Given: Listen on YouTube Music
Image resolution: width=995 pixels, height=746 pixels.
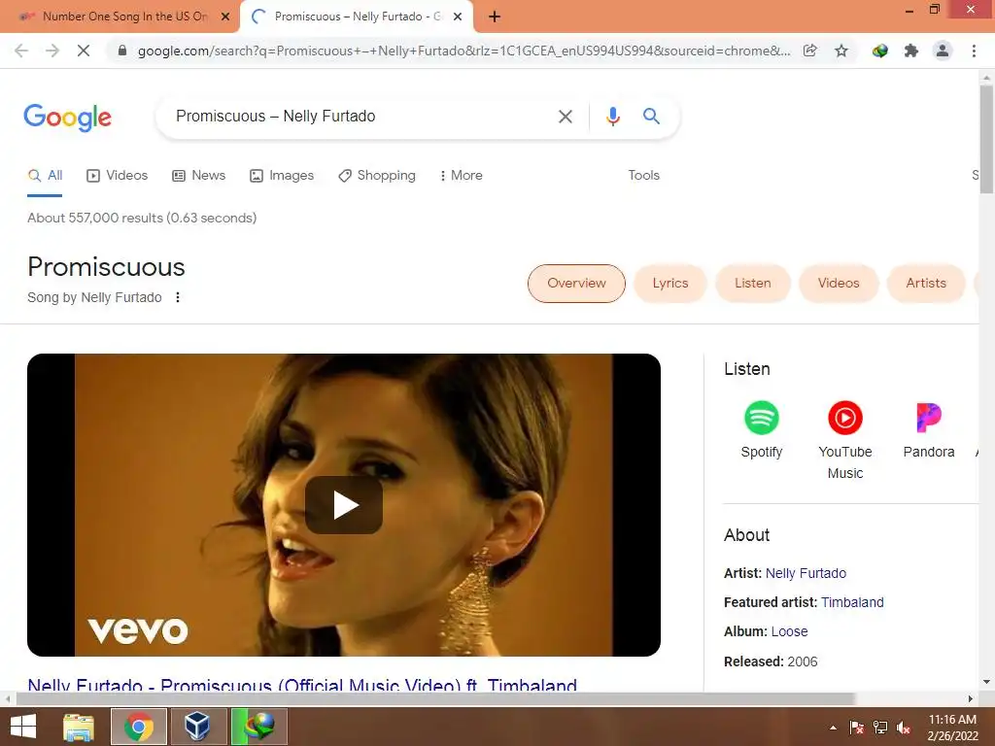Looking at the screenshot, I should 845,440.
